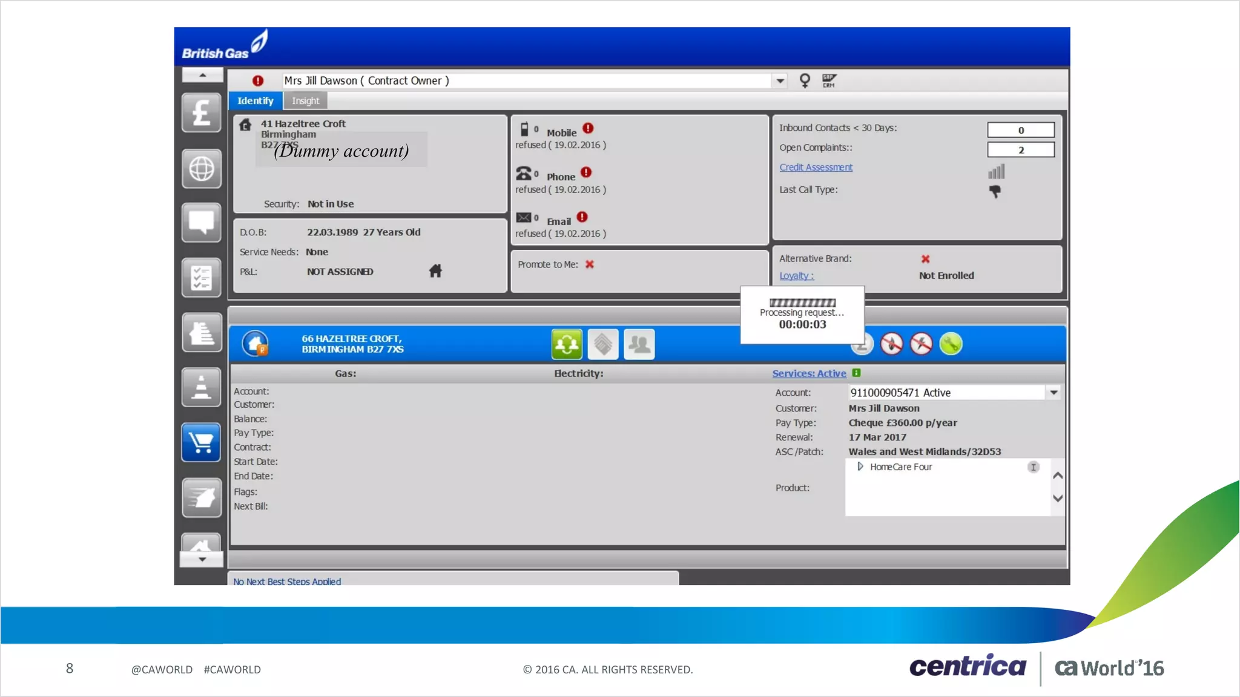Viewport: 1240px width, 697px height.
Task: Click the pound sign payments sidebar icon
Action: (x=201, y=113)
